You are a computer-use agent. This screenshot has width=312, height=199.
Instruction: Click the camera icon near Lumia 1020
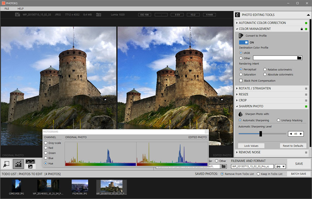click(x=99, y=15)
